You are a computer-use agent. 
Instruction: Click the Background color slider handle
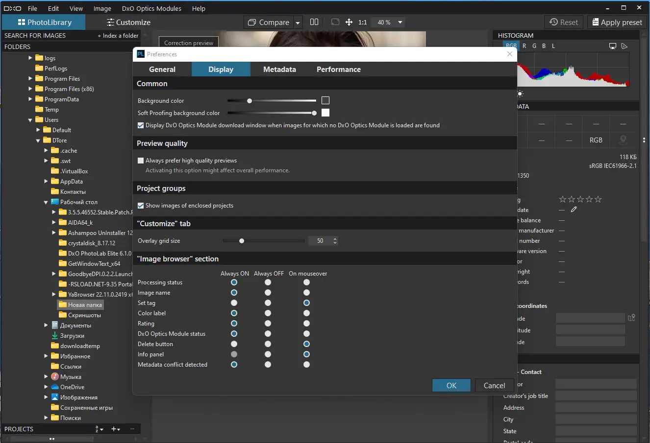click(x=250, y=101)
